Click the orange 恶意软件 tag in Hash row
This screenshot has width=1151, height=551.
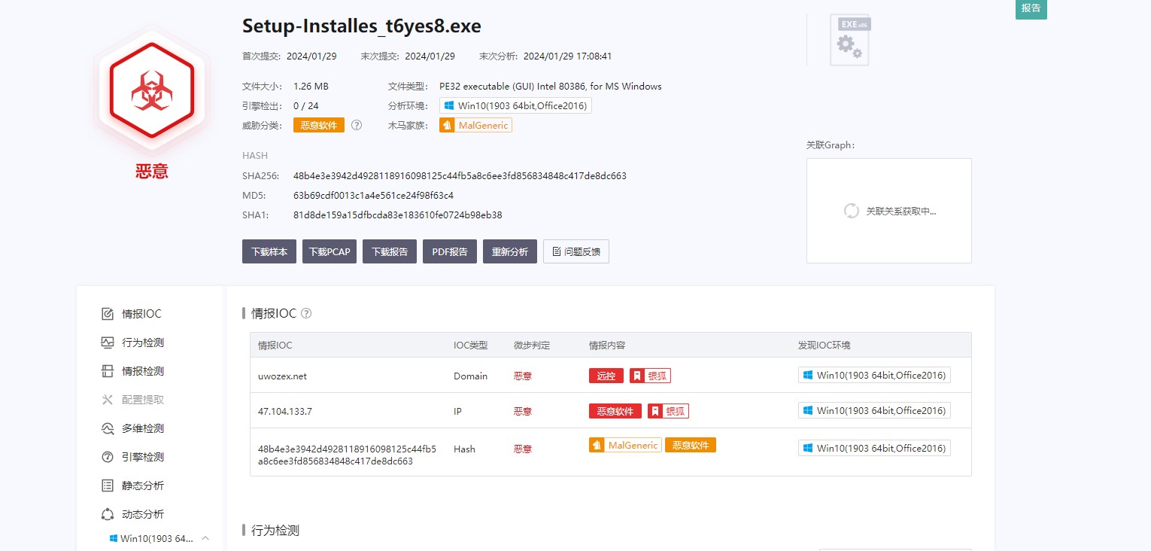click(x=691, y=445)
